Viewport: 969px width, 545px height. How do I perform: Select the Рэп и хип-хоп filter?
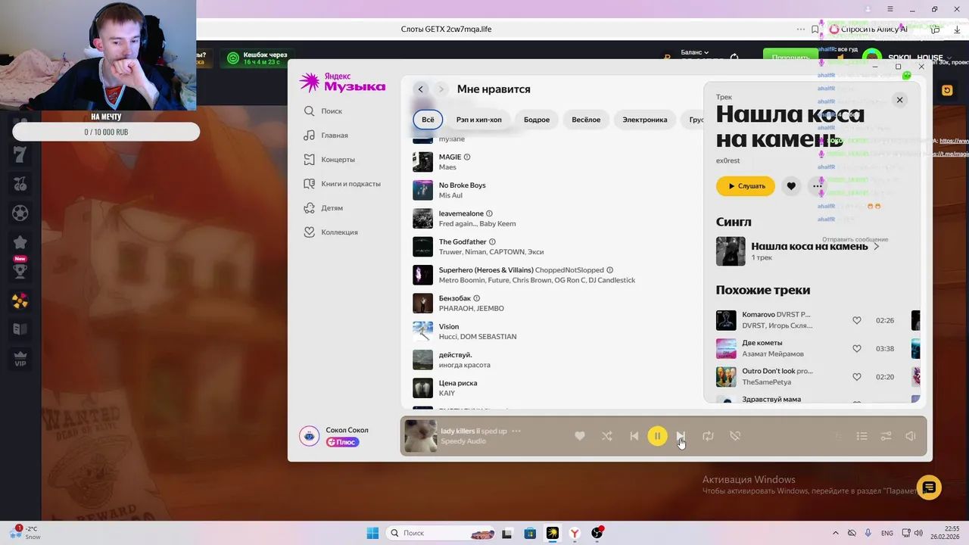click(478, 120)
